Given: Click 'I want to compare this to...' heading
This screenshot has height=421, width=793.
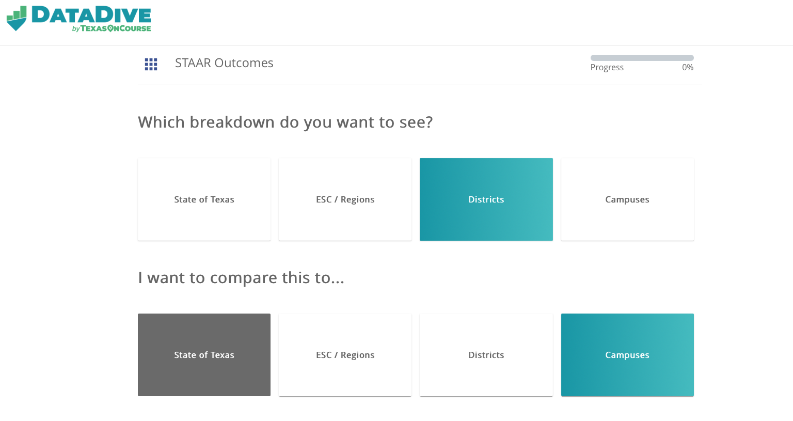Looking at the screenshot, I should point(241,278).
